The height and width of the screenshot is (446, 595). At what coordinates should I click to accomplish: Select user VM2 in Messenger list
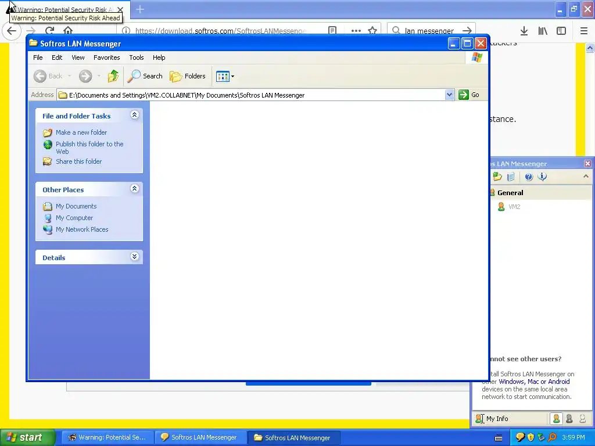pyautogui.click(x=514, y=207)
